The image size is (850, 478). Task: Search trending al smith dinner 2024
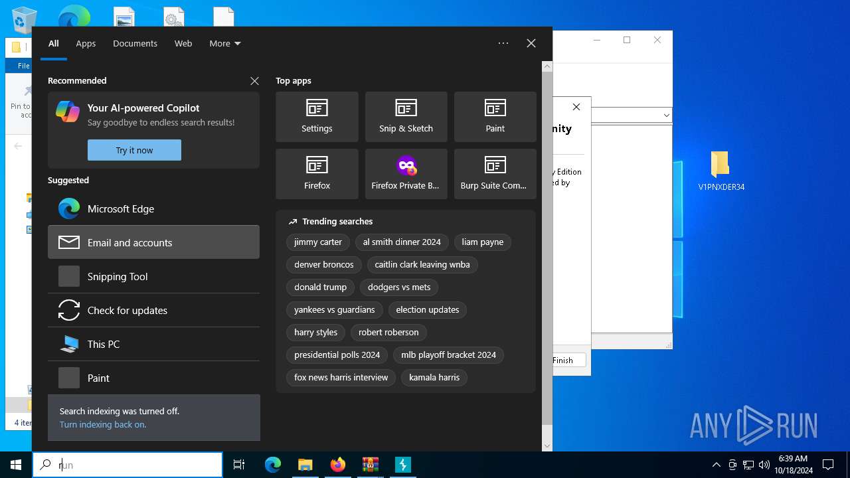tap(402, 242)
